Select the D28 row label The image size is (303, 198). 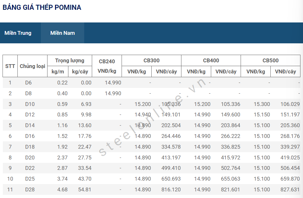(30, 189)
